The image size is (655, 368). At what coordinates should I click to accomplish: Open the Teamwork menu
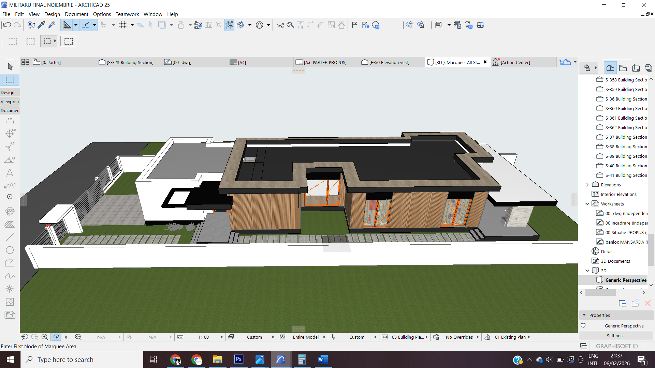click(127, 14)
